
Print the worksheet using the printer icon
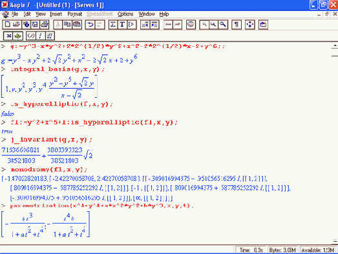(45, 25)
